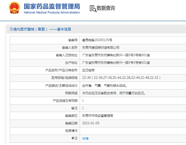Select the 产品描述/主要组成成分 label
The width and height of the screenshot is (186, 145).
point(61,85)
